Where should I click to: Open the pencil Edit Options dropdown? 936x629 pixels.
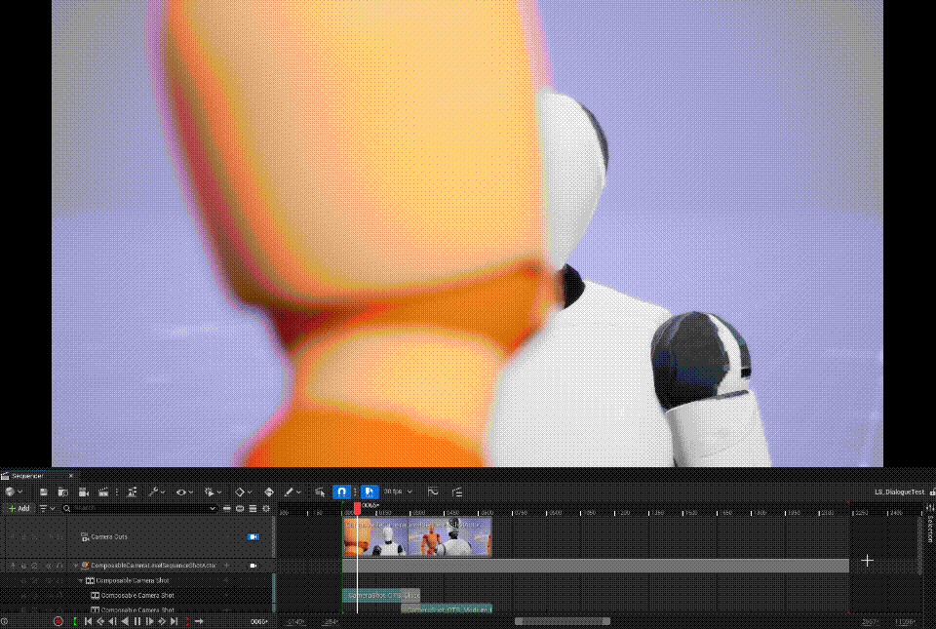(x=292, y=491)
